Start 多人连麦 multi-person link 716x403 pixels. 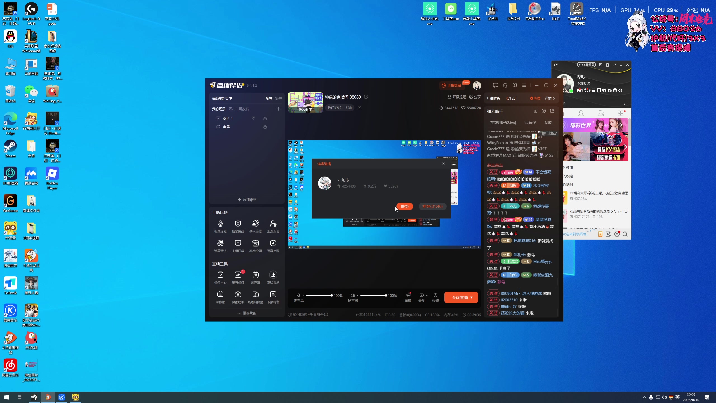coord(255,226)
